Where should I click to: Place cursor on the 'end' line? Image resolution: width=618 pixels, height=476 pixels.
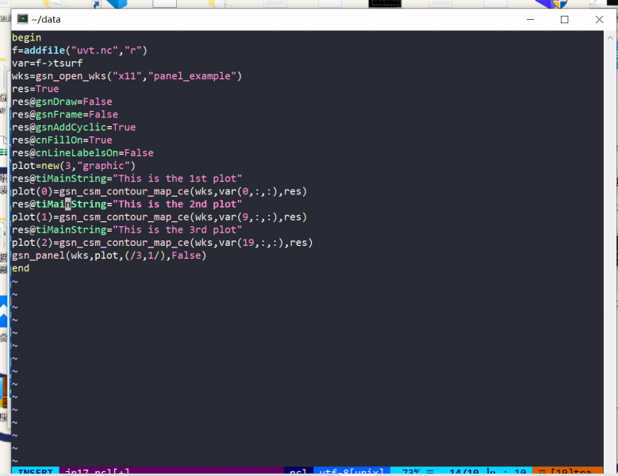click(21, 268)
